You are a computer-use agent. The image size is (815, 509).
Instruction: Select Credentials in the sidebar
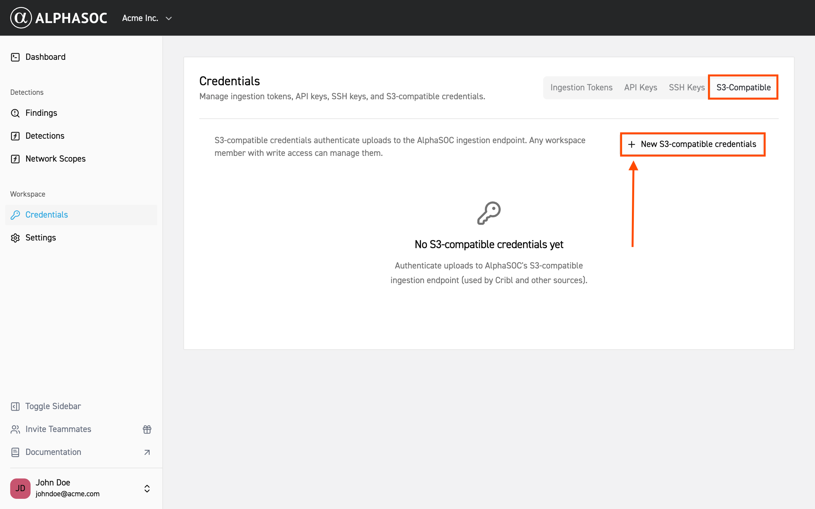pyautogui.click(x=81, y=215)
